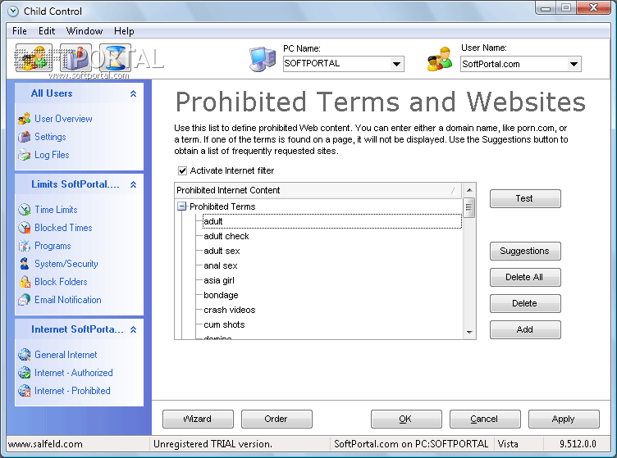The width and height of the screenshot is (617, 458).
Task: Confirm with the OK button
Action: click(x=406, y=419)
